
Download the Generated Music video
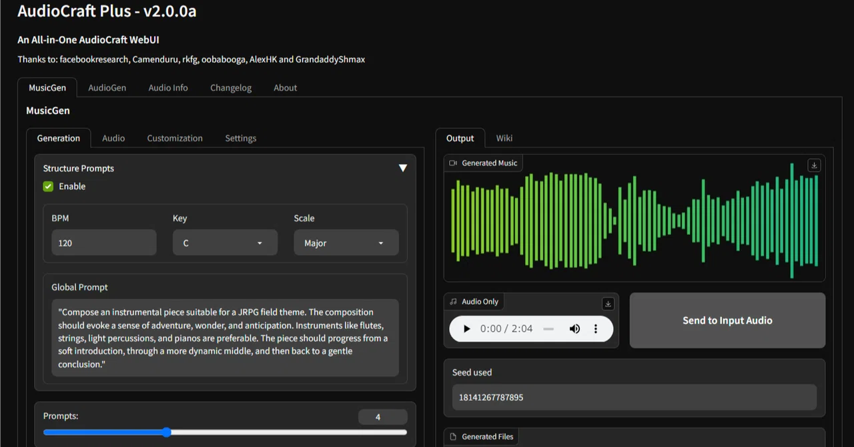coord(813,165)
